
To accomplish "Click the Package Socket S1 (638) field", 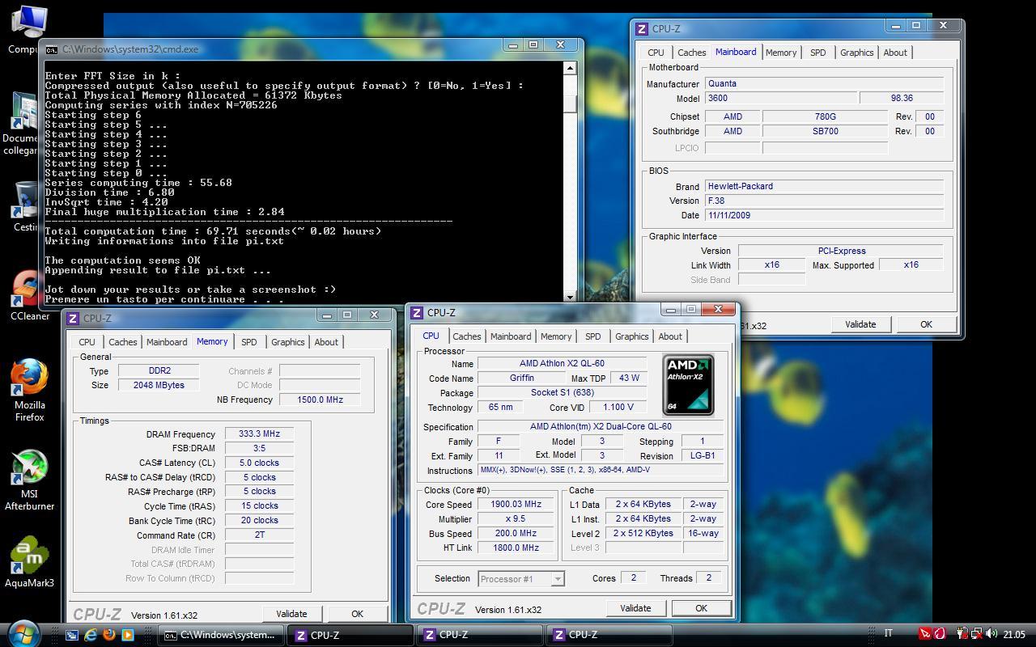I will point(562,392).
